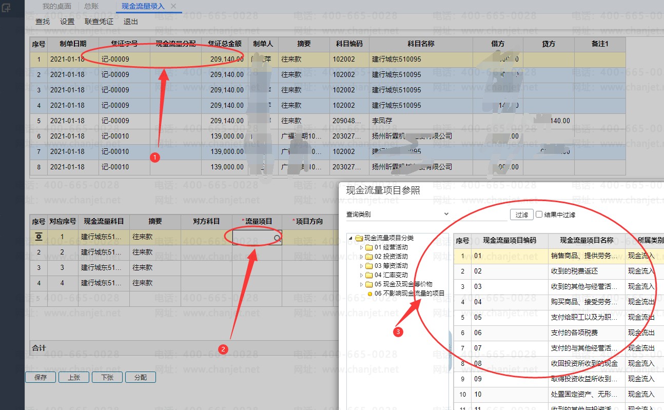Click the 保存 button

click(x=41, y=377)
